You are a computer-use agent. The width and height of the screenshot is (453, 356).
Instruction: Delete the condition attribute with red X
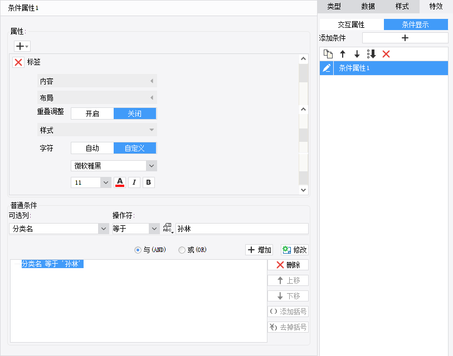point(386,54)
